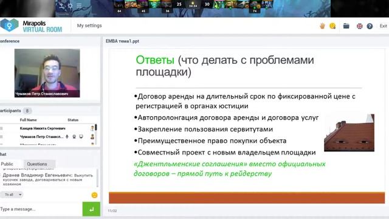Focus the Type a message field

(x=41, y=209)
